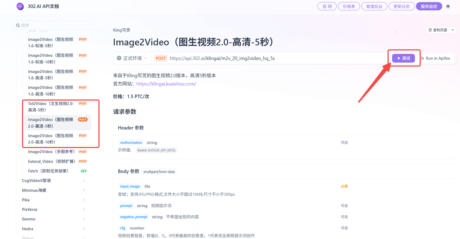Viewport: 460px width, 239px height.
Task: Select Fetch（获取任务结果）entry
Action: (58, 171)
